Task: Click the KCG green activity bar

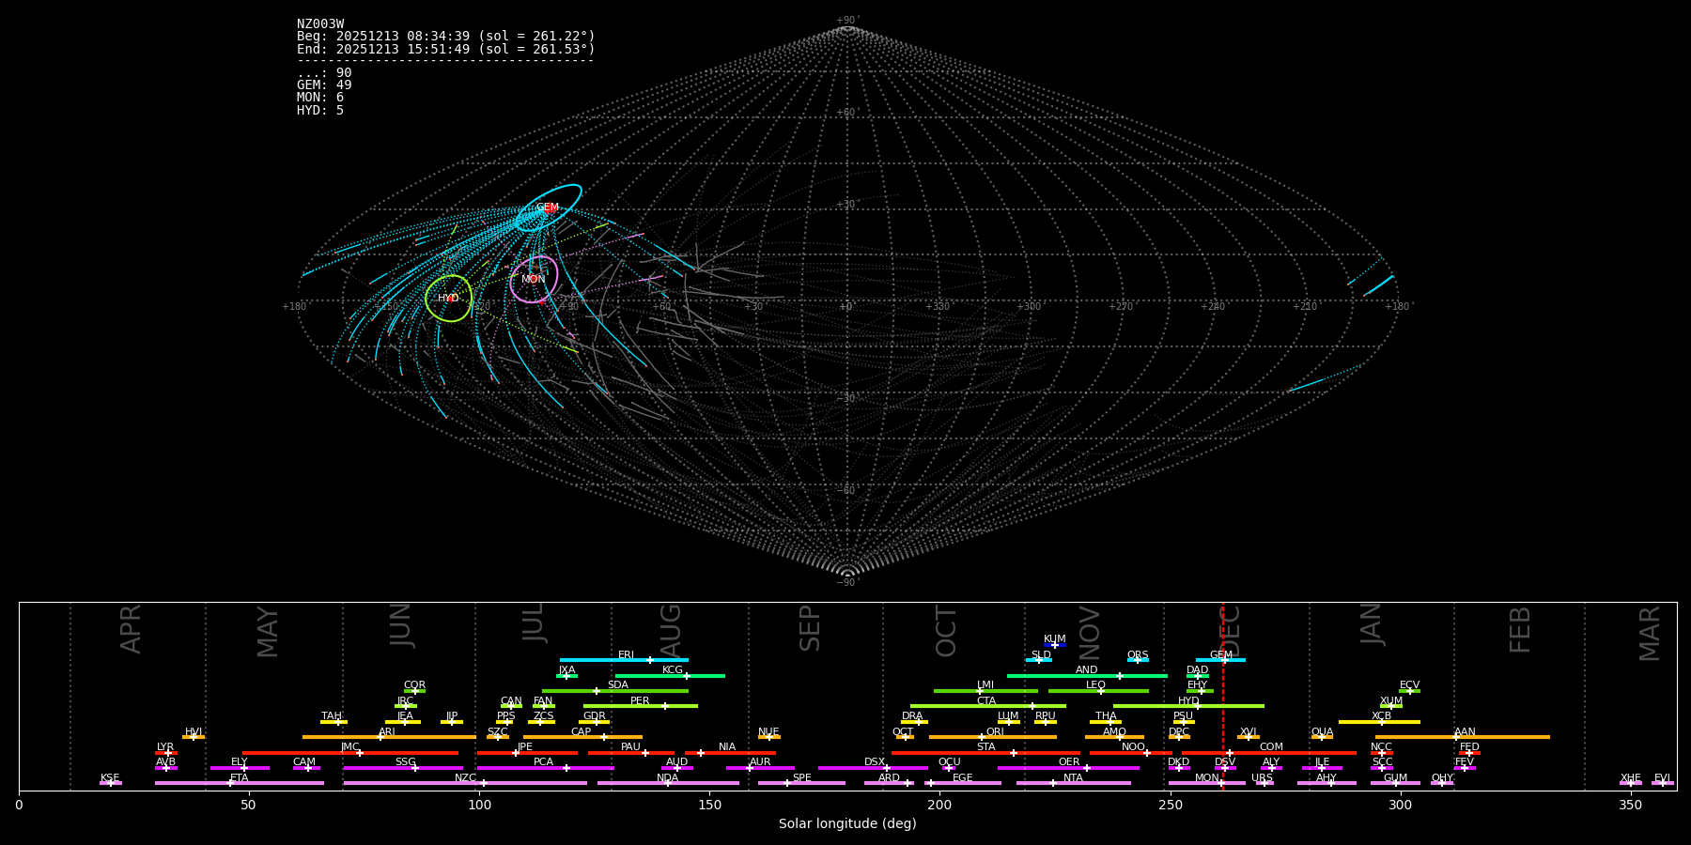Action: coord(670,676)
